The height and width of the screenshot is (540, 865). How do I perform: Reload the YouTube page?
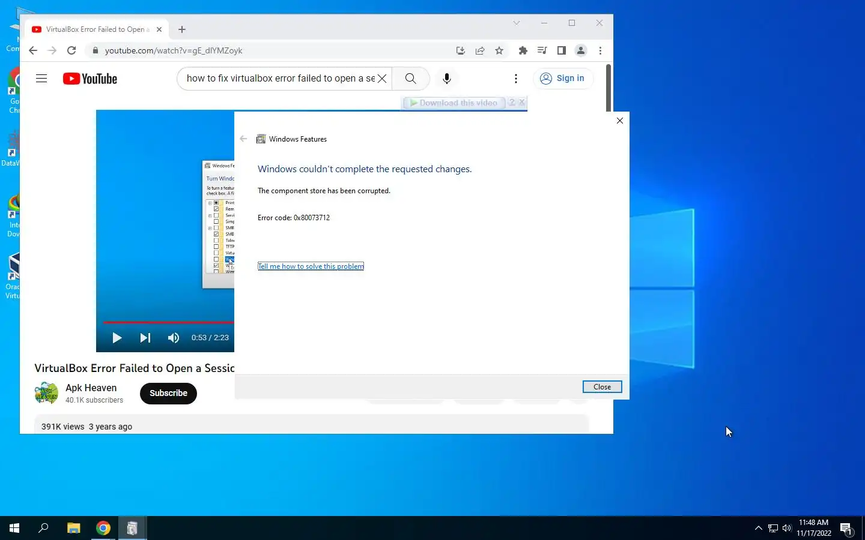pos(71,51)
